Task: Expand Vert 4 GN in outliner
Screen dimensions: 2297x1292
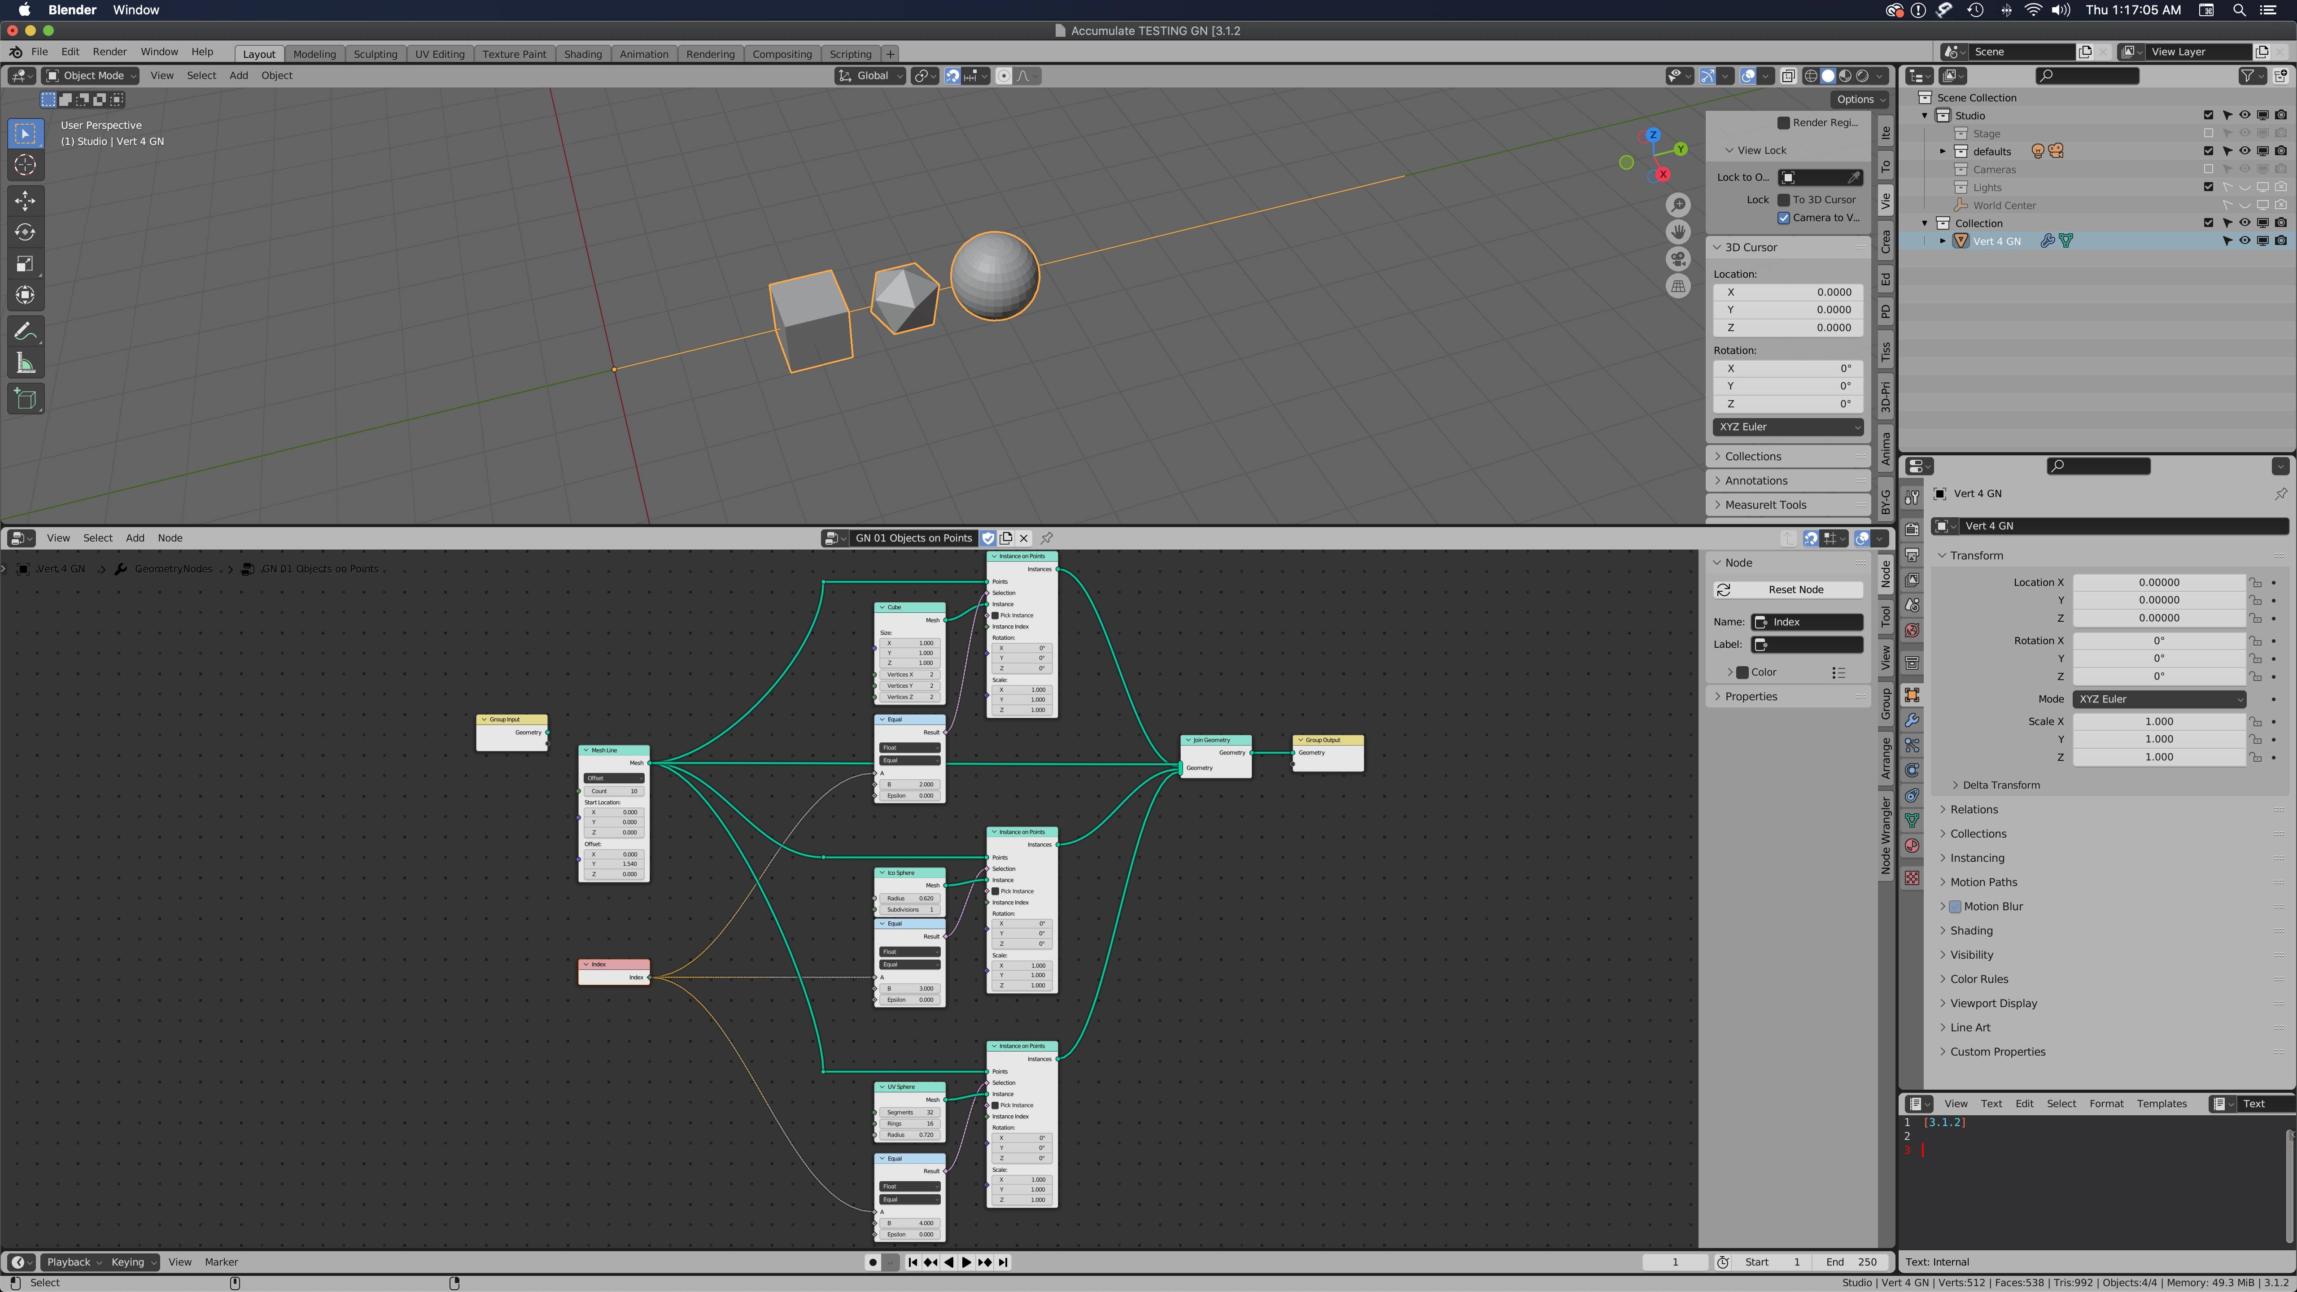Action: click(1943, 241)
